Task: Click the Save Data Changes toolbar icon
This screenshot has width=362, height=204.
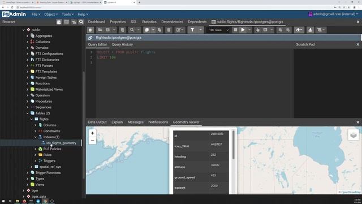Action: (x=122, y=30)
